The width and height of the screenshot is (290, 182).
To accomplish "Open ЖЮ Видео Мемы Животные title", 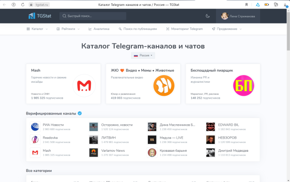I will 143,70.
